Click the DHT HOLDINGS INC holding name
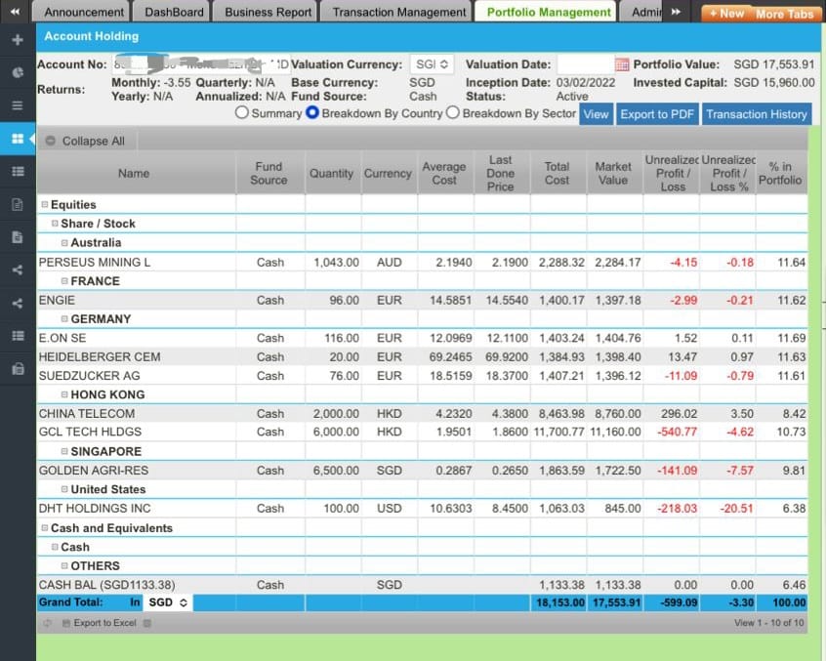Image resolution: width=826 pixels, height=661 pixels. click(95, 509)
